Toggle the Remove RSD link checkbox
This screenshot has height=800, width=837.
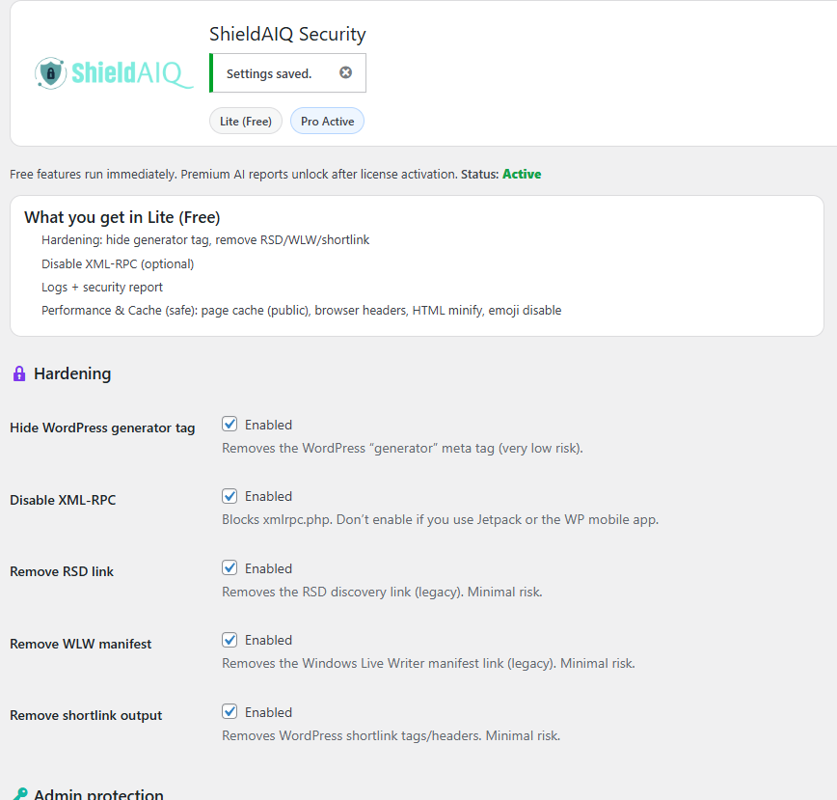(229, 567)
